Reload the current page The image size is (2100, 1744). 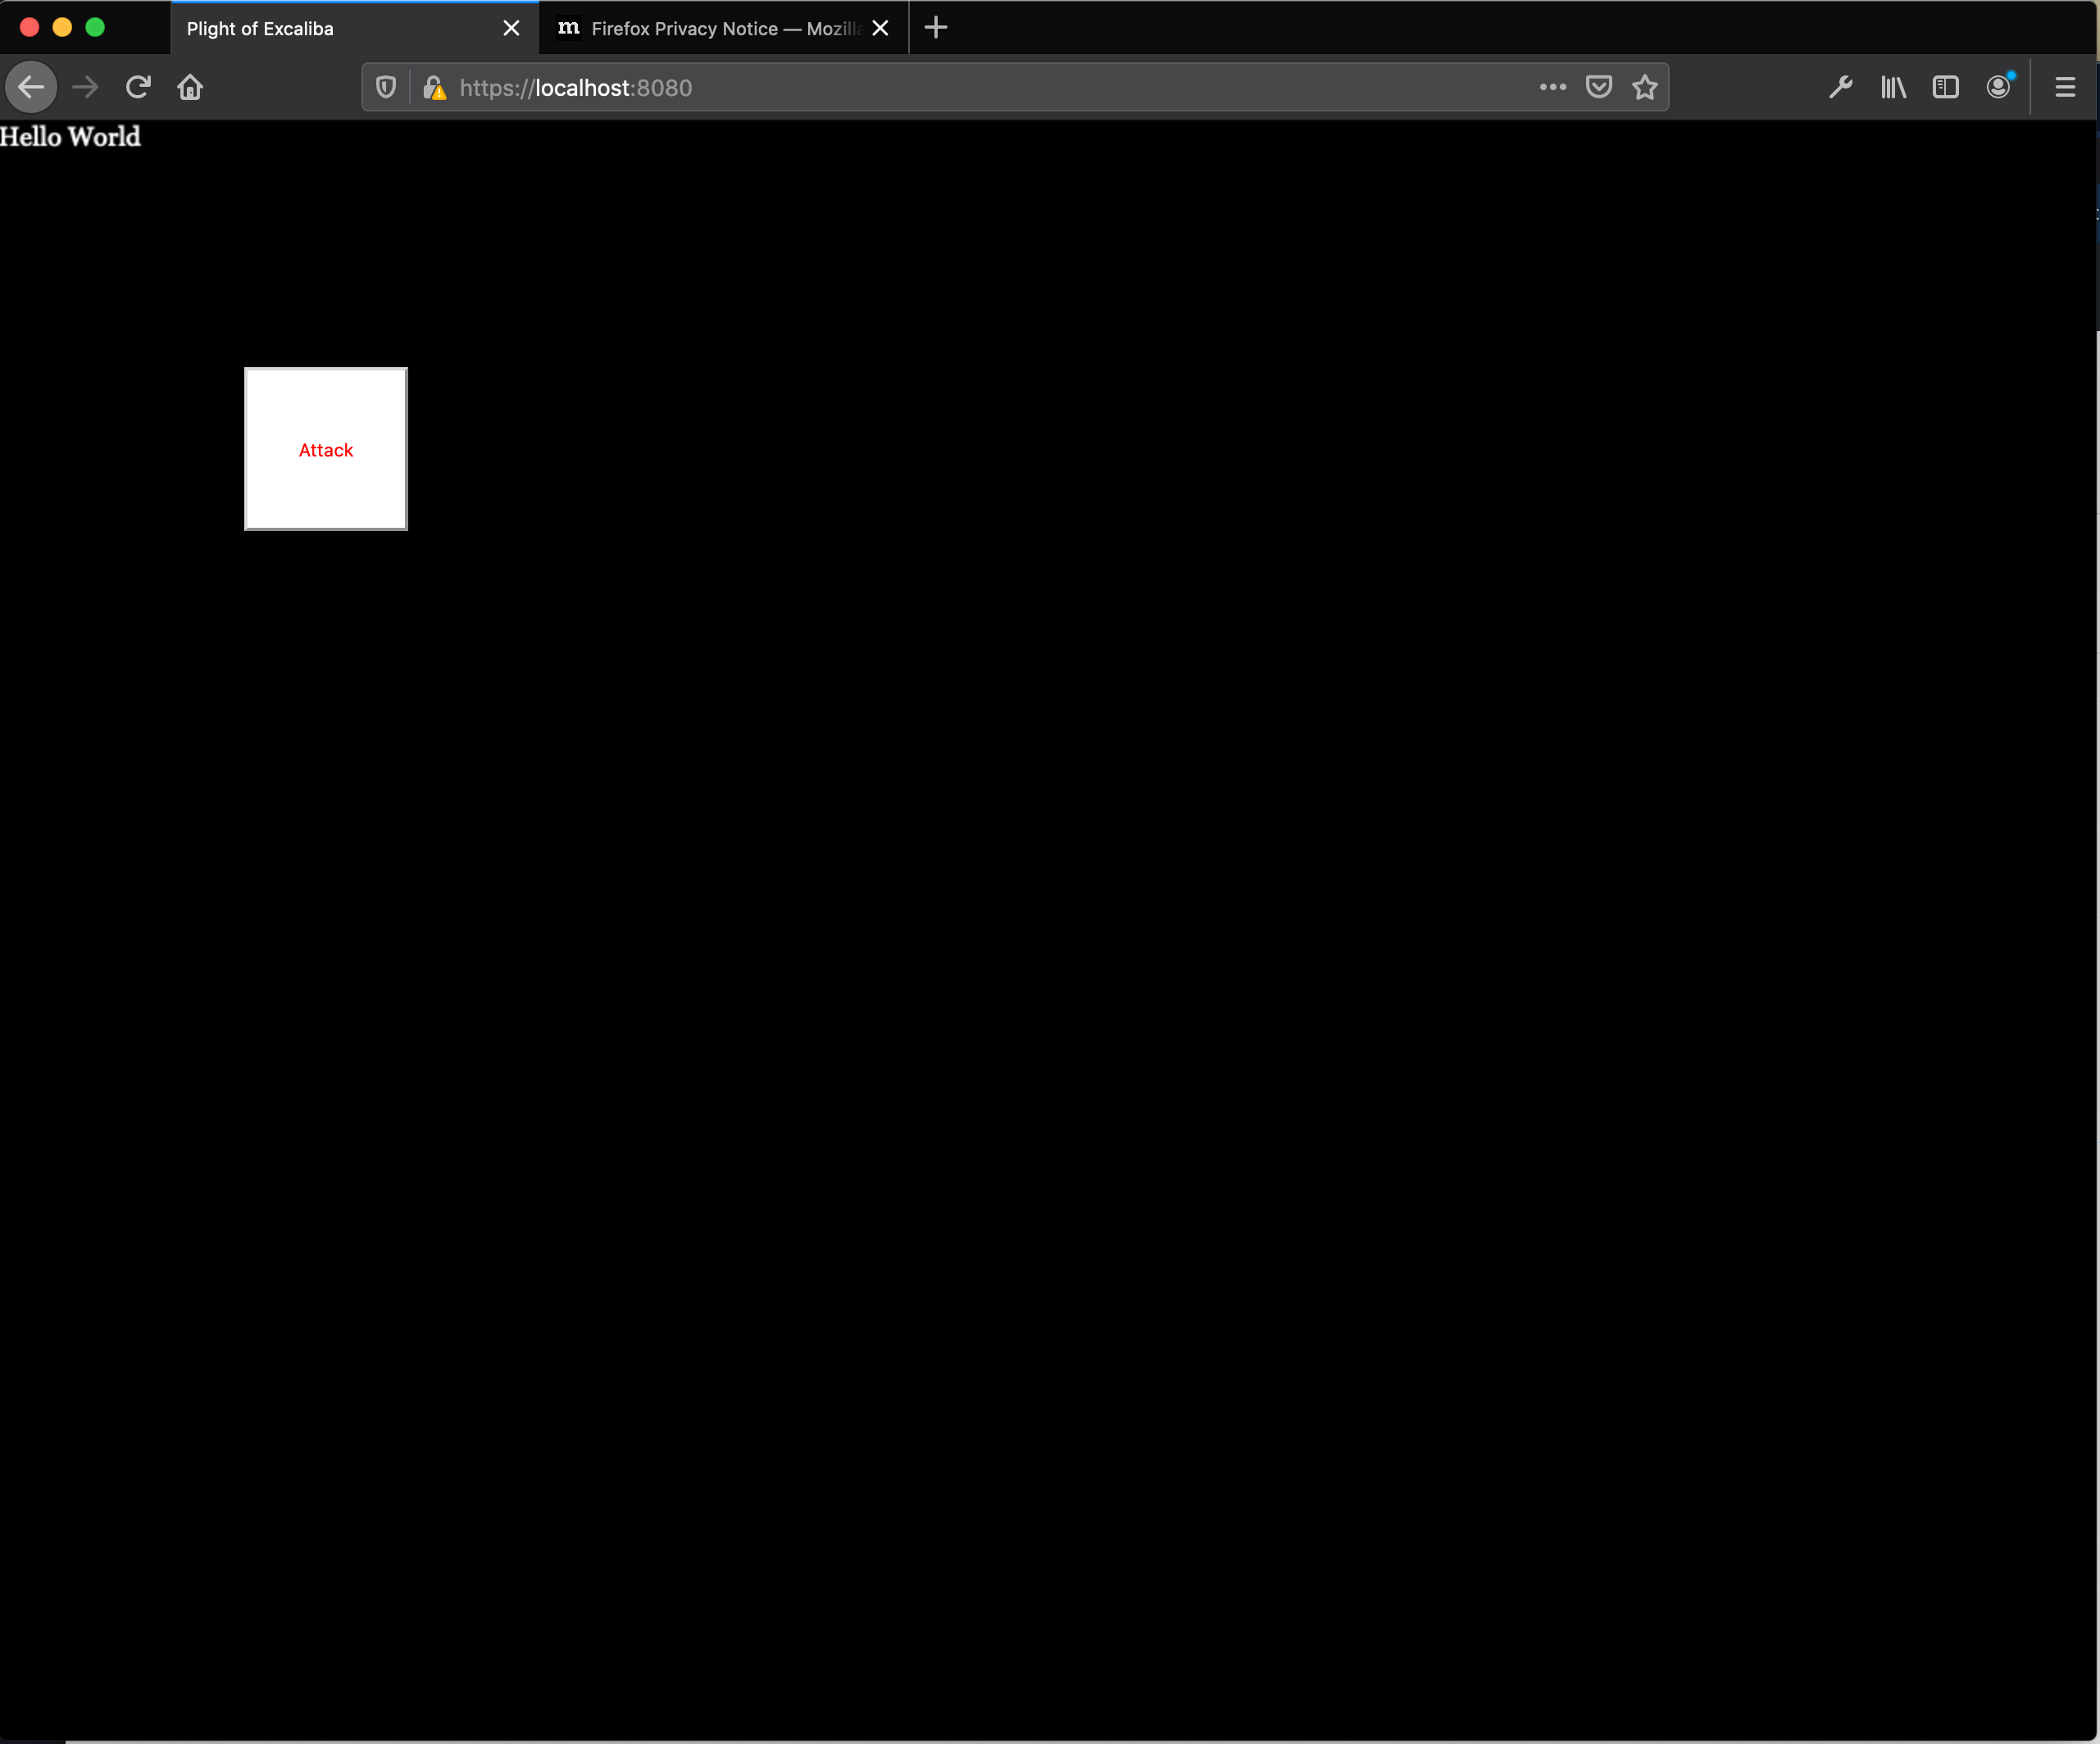click(138, 88)
